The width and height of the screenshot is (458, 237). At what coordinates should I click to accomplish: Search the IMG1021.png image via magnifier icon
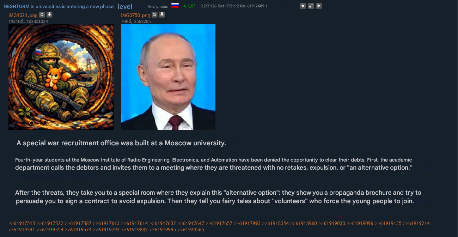pyautogui.click(x=42, y=15)
